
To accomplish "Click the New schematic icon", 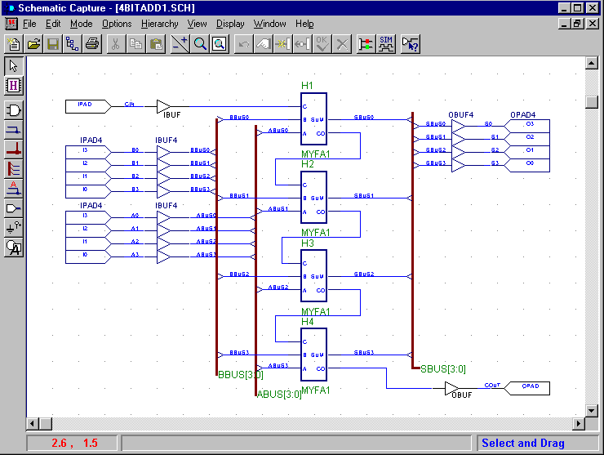I will click(x=13, y=44).
